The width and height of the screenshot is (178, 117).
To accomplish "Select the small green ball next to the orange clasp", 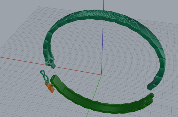I will [52, 85].
